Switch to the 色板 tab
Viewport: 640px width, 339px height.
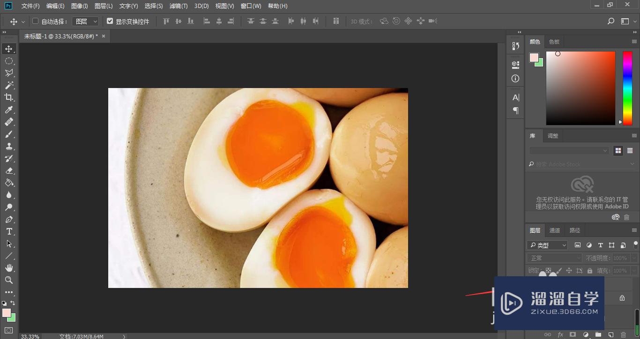(x=554, y=42)
